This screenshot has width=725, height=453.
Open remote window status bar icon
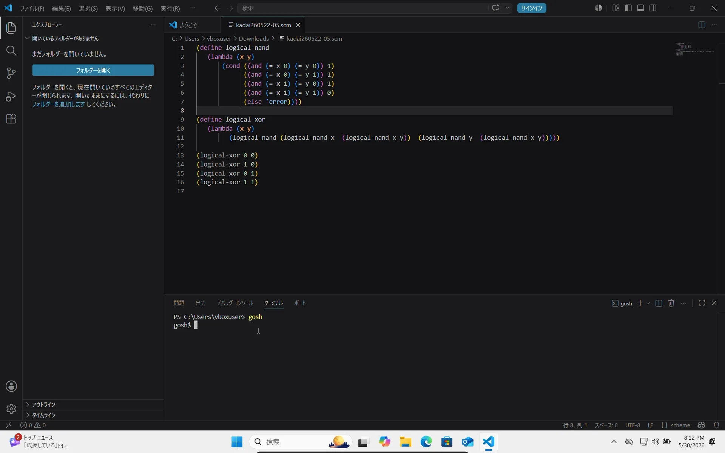click(x=8, y=425)
